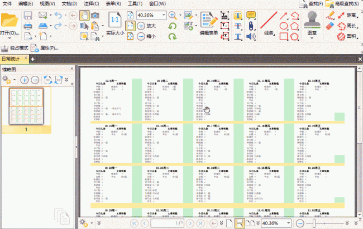Go to the next page in status bar

tap(190, 223)
